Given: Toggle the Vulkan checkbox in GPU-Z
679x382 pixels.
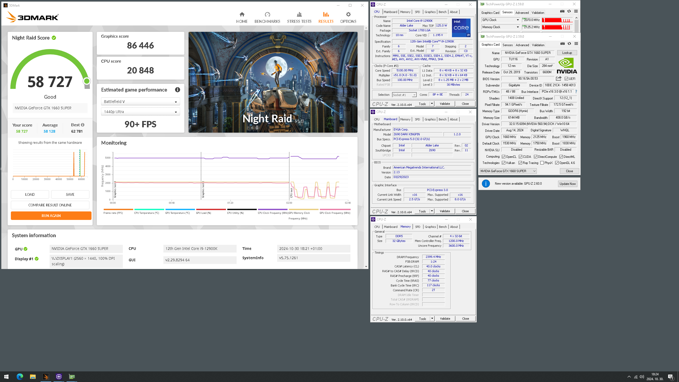Looking at the screenshot, I should point(503,163).
